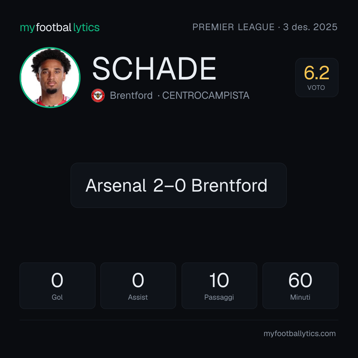Click the 3 des. 2025 date

(310, 27)
